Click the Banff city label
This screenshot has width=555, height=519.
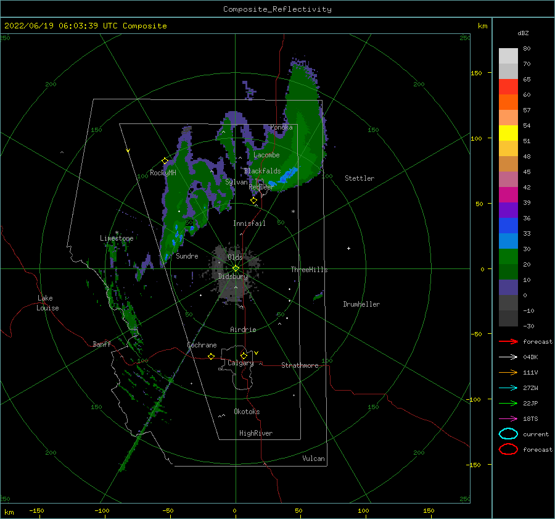click(x=102, y=344)
